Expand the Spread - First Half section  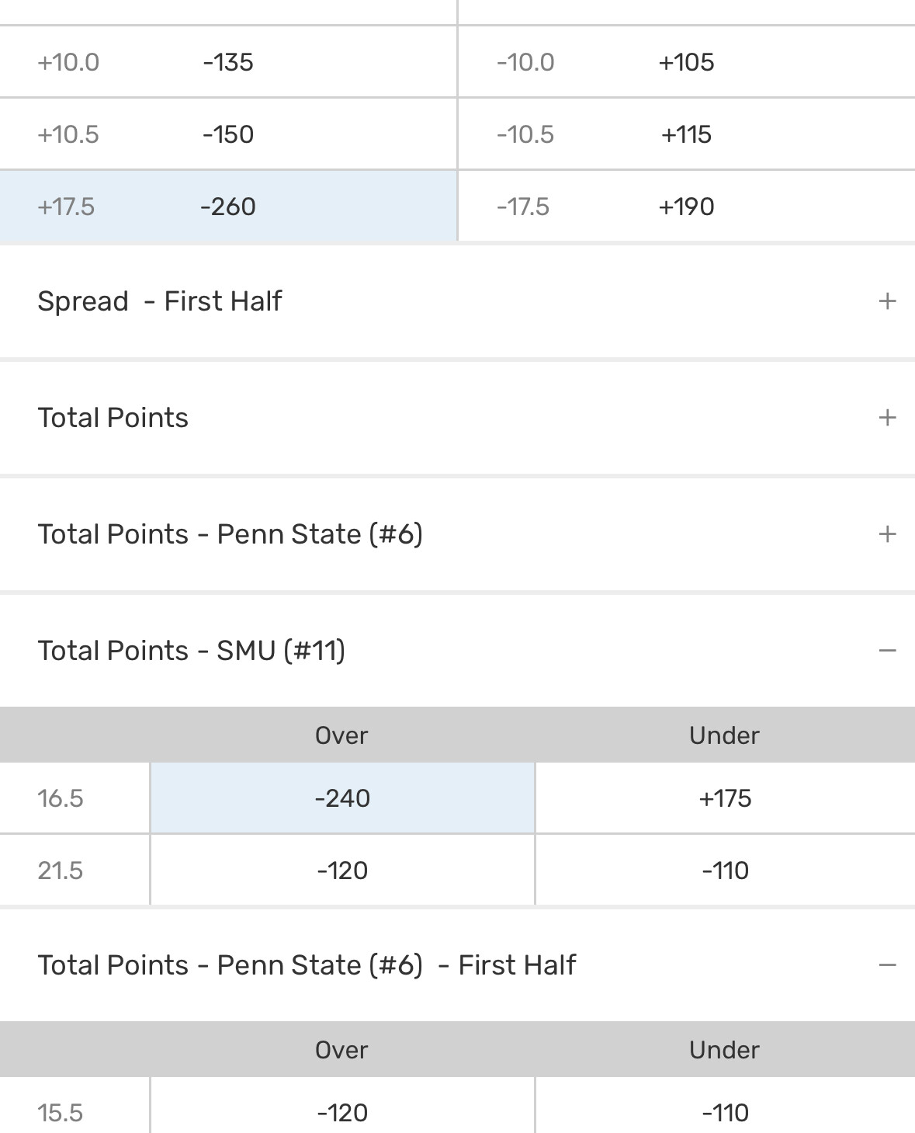point(887,301)
